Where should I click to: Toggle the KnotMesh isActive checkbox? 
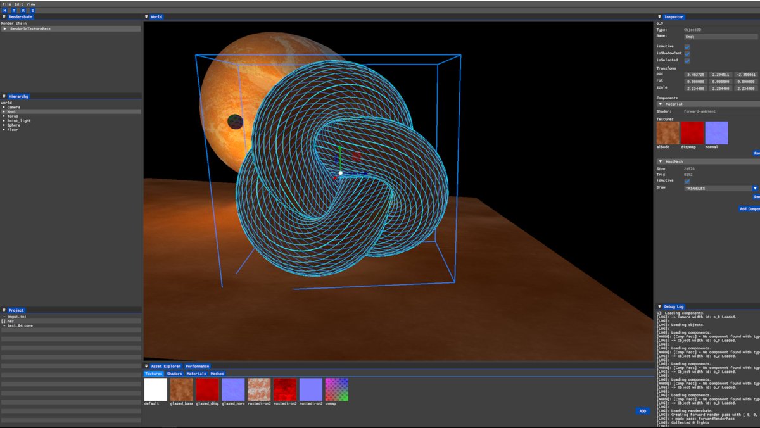tap(687, 181)
